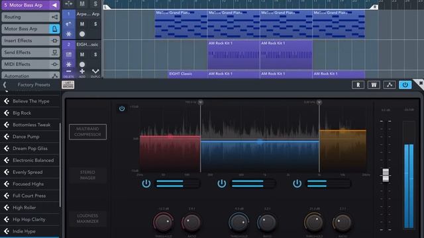Image resolution: width=424 pixels, height=238 pixels.
Task: Load the Bottomless Tweak preset
Action: [x=30, y=125]
